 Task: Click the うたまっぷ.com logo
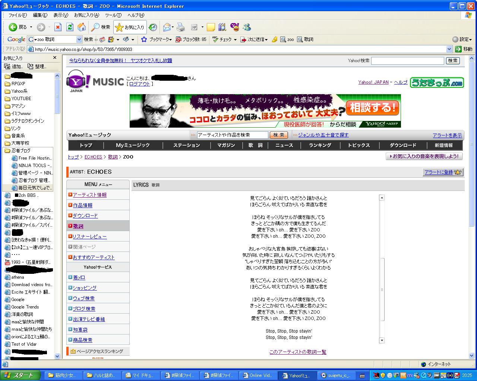(437, 82)
